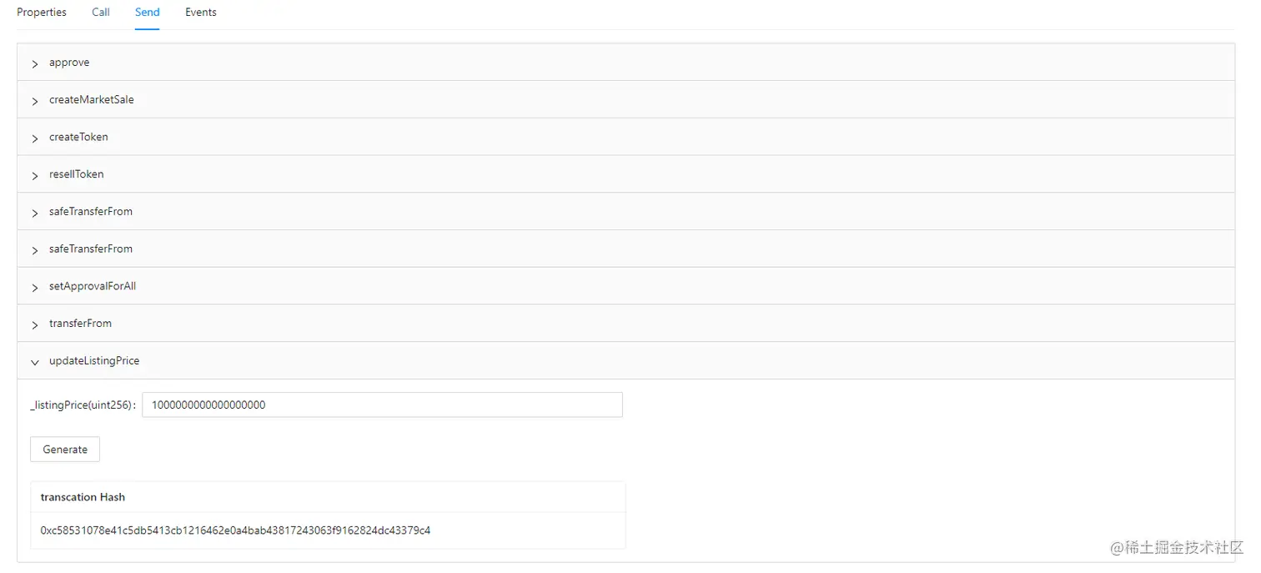The image size is (1261, 573).
Task: Switch to the Properties tab
Action: coord(42,13)
